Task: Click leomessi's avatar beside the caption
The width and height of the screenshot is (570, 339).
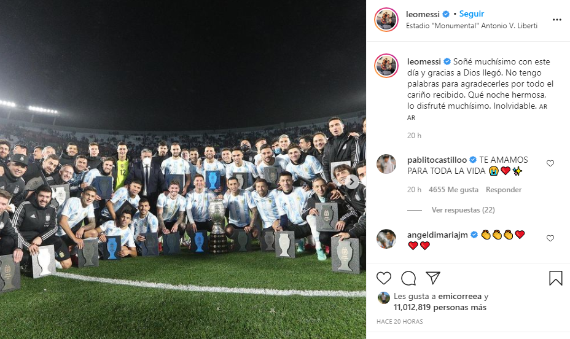Action: (386, 66)
